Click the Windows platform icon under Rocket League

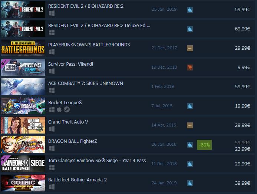point(52,109)
